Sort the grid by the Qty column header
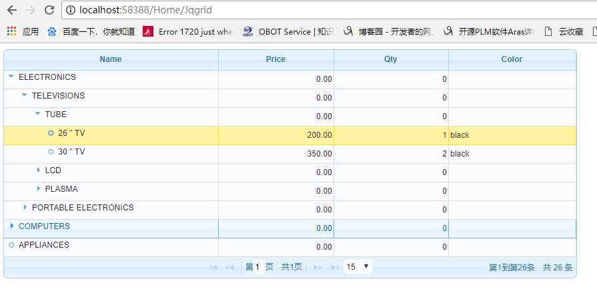Image resolution: width=597 pixels, height=289 pixels. [x=391, y=59]
